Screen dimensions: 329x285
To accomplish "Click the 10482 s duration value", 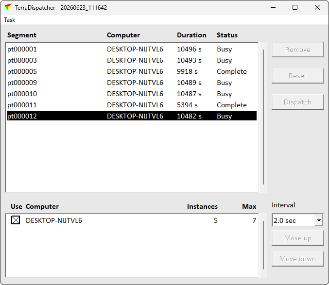I will [x=189, y=116].
